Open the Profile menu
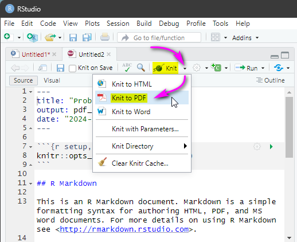The width and height of the screenshot is (297, 242). click(196, 24)
